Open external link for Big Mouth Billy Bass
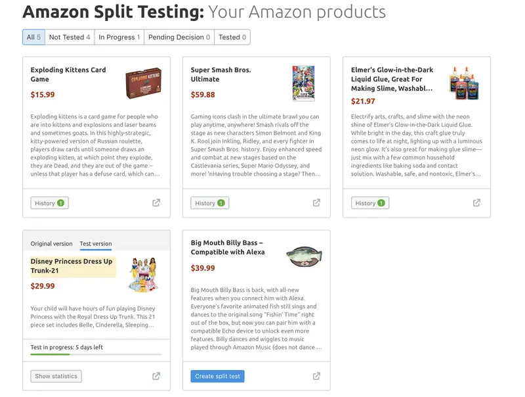525x397 pixels. (x=316, y=377)
